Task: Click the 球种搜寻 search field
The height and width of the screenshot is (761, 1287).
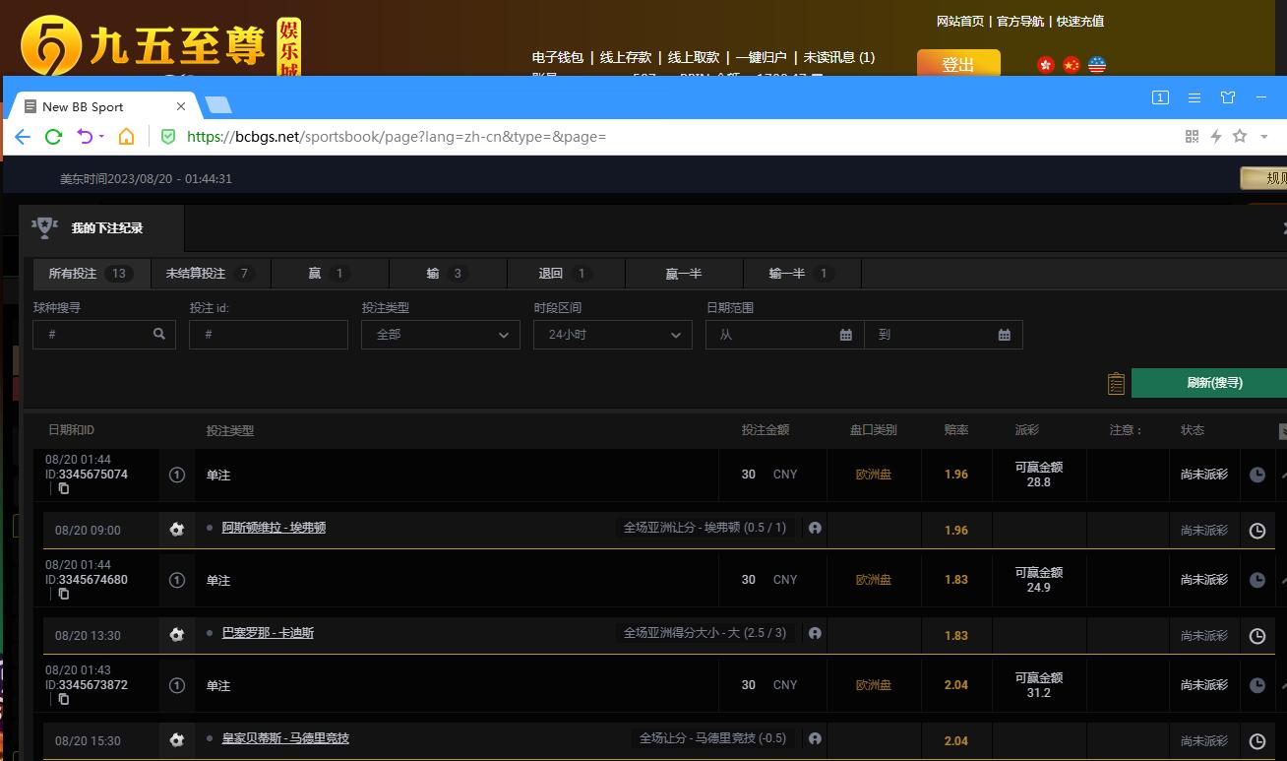Action: click(x=104, y=335)
